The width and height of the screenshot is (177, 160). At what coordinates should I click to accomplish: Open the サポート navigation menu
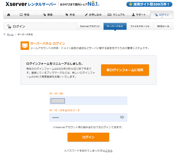(x=139, y=15)
